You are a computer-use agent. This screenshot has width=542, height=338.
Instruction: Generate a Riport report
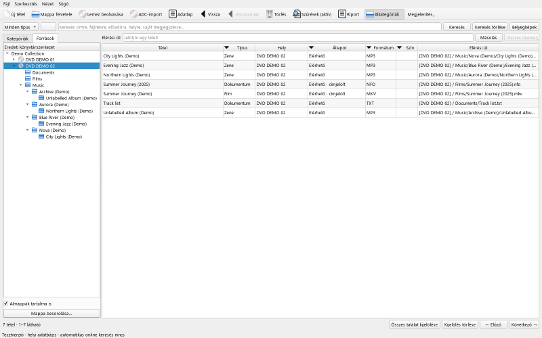click(342, 14)
